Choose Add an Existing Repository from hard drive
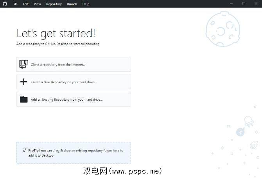The width and height of the screenshot is (262, 180). [x=74, y=99]
